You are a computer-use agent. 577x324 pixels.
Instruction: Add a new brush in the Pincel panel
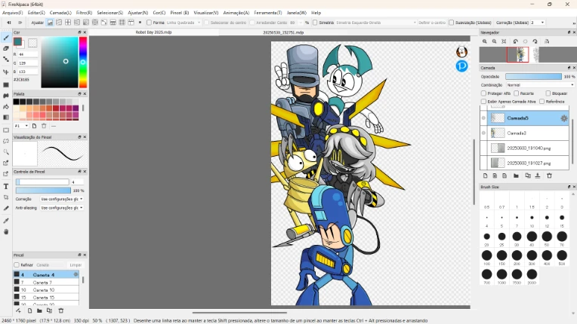click(29, 310)
